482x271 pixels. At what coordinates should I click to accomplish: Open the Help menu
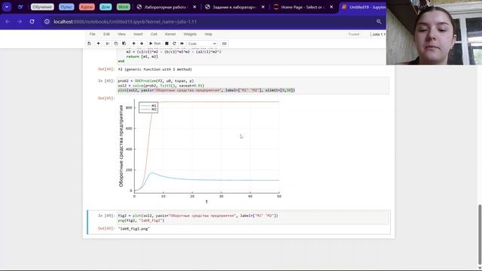(209, 34)
